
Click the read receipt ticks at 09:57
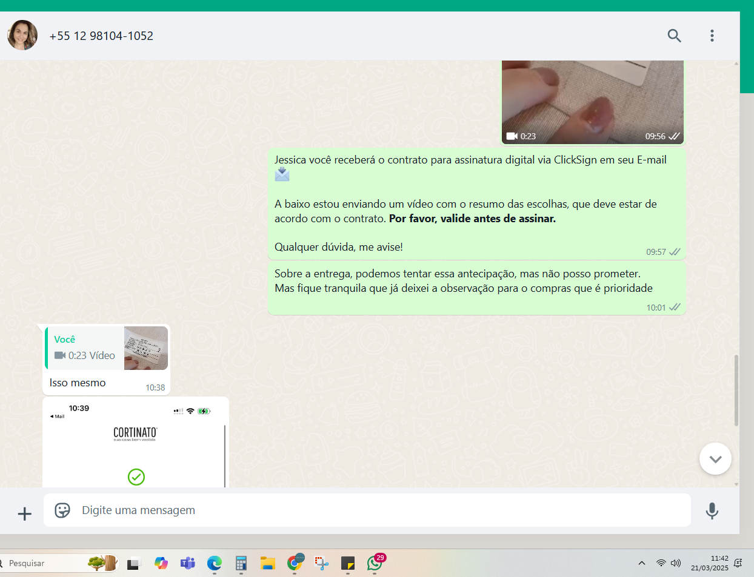point(675,252)
